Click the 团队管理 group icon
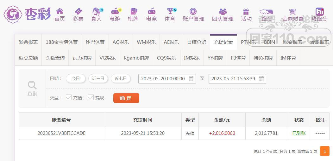 click(x=223, y=12)
